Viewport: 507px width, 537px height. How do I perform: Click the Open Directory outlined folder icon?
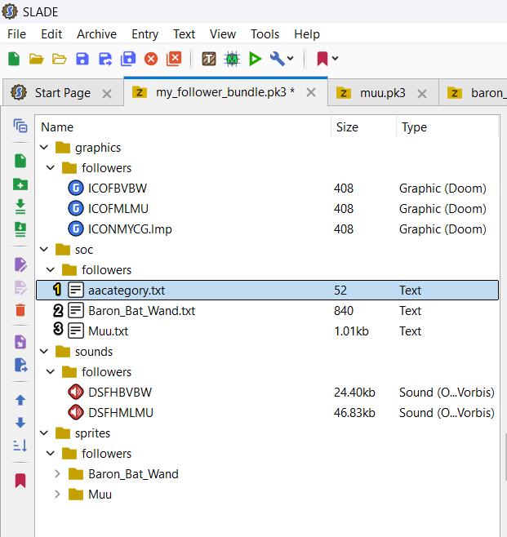(x=60, y=59)
